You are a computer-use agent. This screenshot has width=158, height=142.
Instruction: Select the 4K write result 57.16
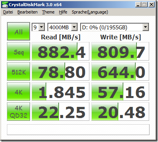click(120, 91)
